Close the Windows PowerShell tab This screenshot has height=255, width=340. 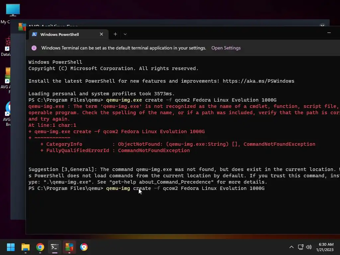[x=101, y=34]
